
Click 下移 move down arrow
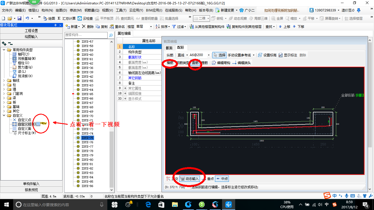pyautogui.click(x=298, y=27)
